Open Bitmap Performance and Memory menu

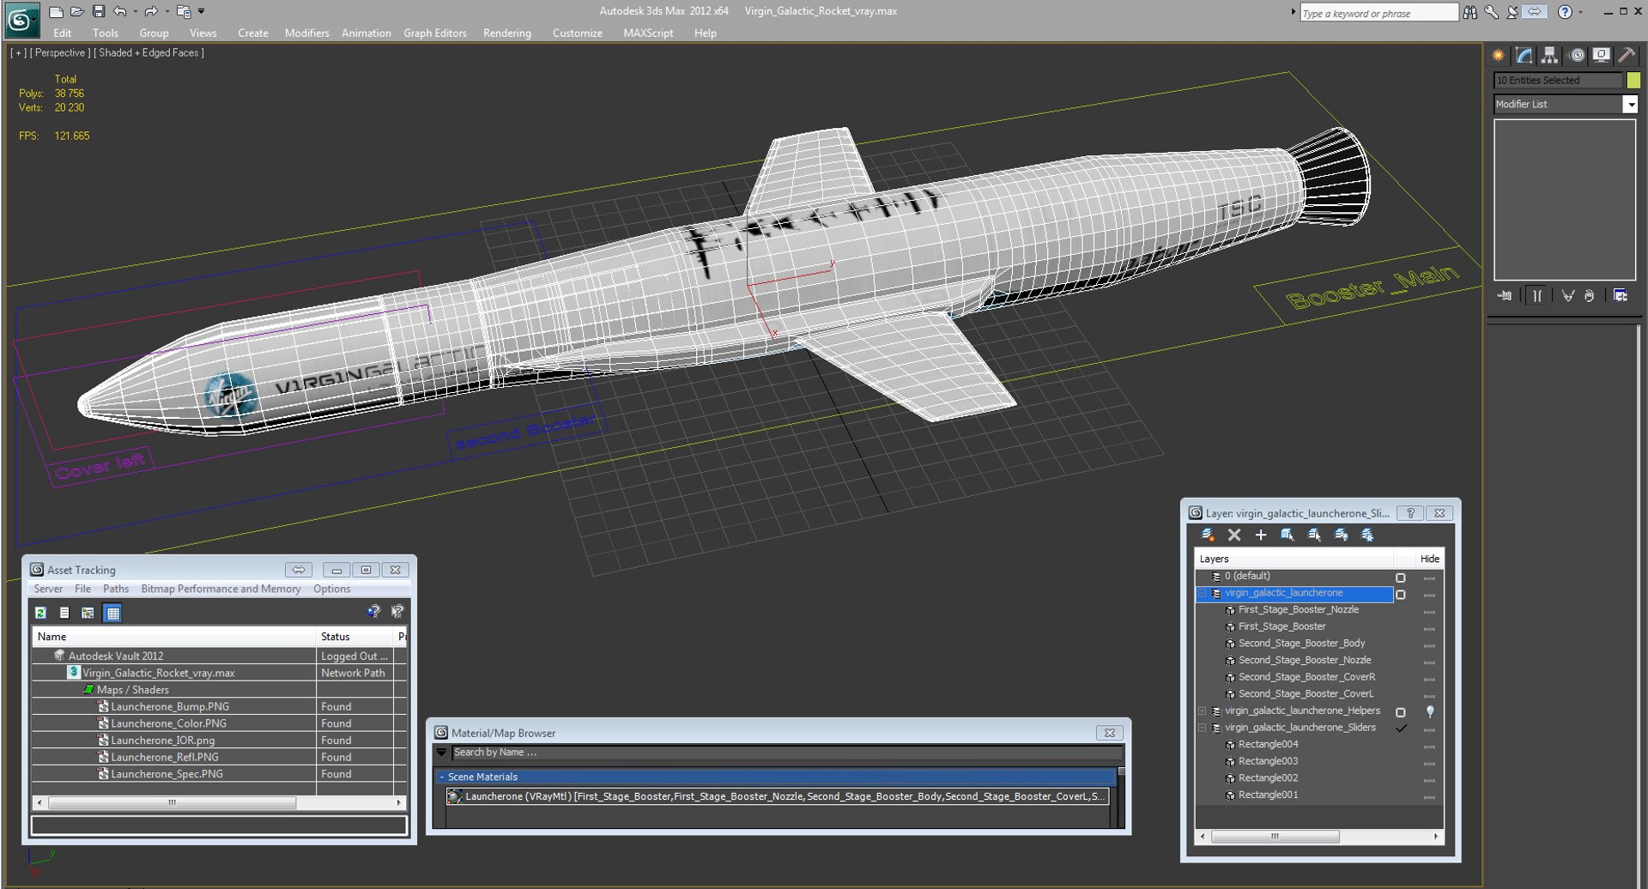(221, 589)
